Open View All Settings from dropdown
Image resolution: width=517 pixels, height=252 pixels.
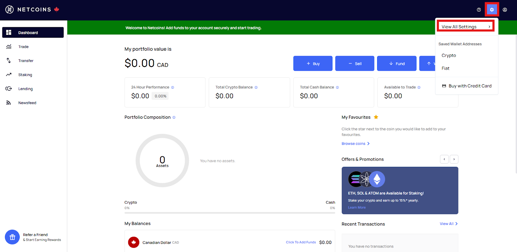[x=466, y=27]
